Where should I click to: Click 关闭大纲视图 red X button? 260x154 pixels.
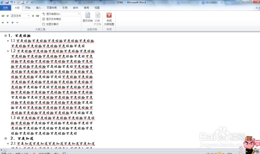109,19
